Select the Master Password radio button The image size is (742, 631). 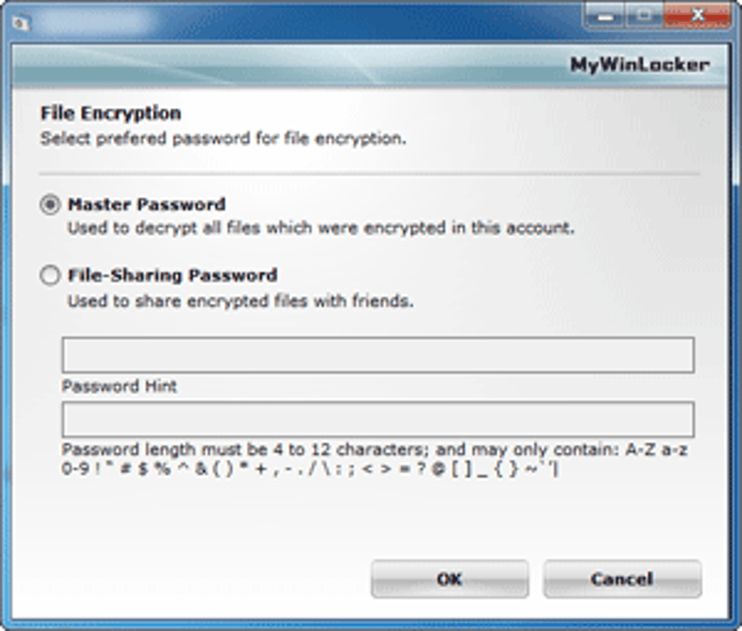point(50,205)
